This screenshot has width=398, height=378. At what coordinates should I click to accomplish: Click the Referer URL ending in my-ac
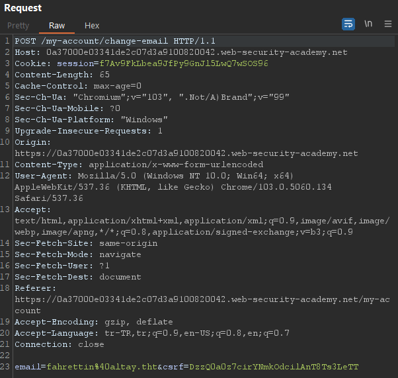[202, 299]
